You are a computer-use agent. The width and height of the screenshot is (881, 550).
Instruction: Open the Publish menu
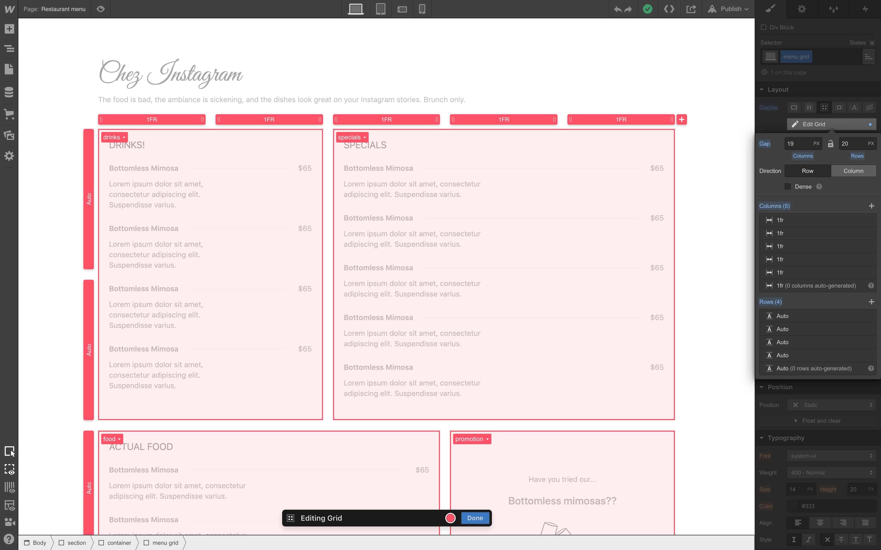[x=728, y=9]
